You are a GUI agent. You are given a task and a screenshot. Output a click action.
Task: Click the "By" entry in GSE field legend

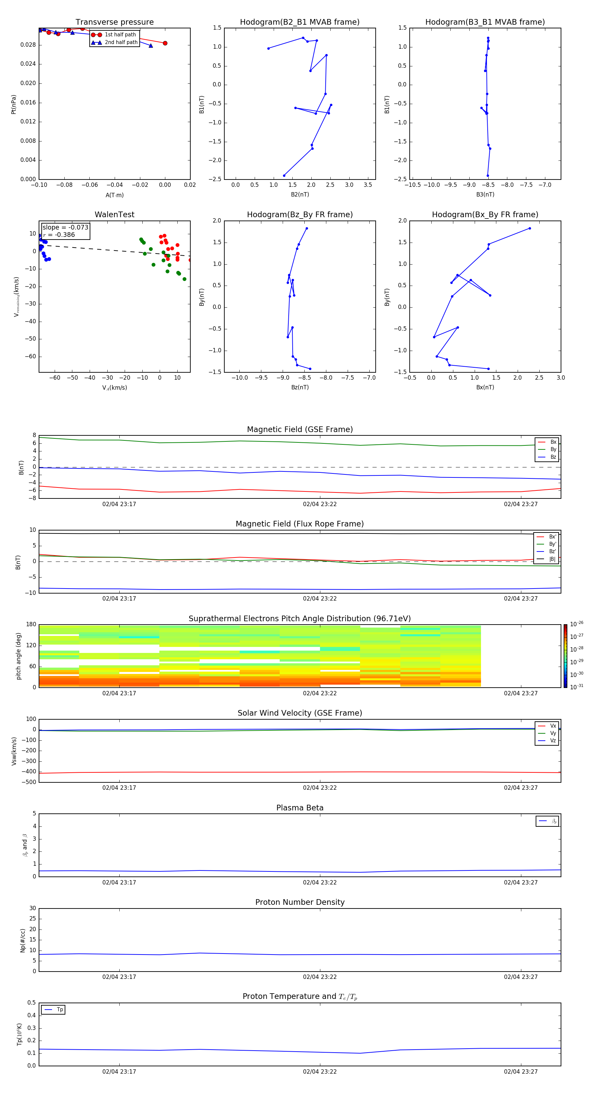click(547, 449)
